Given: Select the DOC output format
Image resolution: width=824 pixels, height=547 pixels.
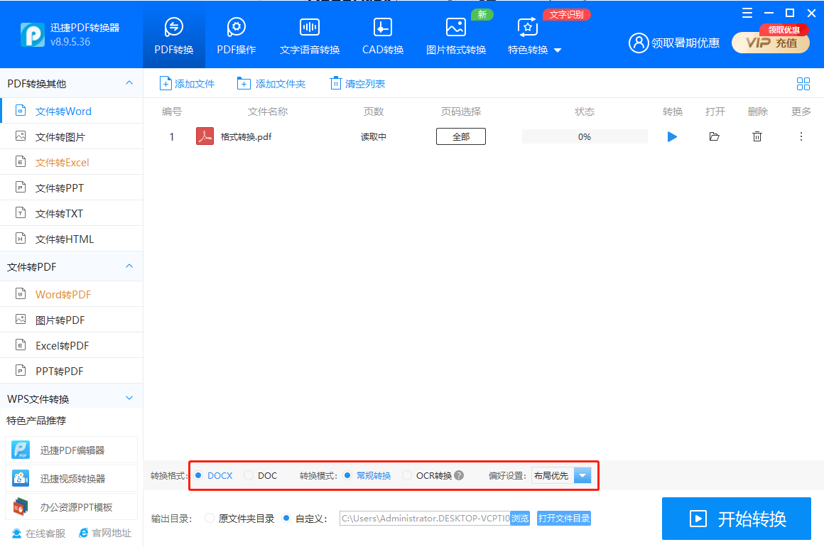Looking at the screenshot, I should tap(249, 475).
